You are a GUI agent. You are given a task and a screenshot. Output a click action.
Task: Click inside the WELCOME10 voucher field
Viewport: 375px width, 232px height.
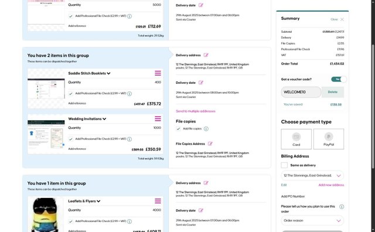pos(301,92)
